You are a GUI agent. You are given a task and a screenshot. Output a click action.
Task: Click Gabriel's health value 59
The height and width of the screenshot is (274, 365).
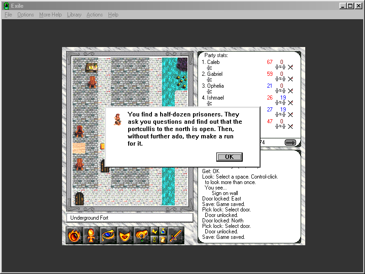pos(270,74)
